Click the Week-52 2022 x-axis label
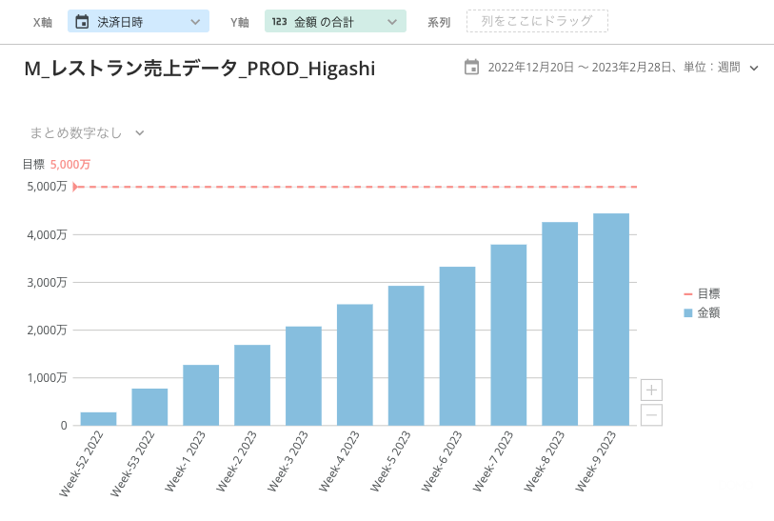 click(82, 463)
